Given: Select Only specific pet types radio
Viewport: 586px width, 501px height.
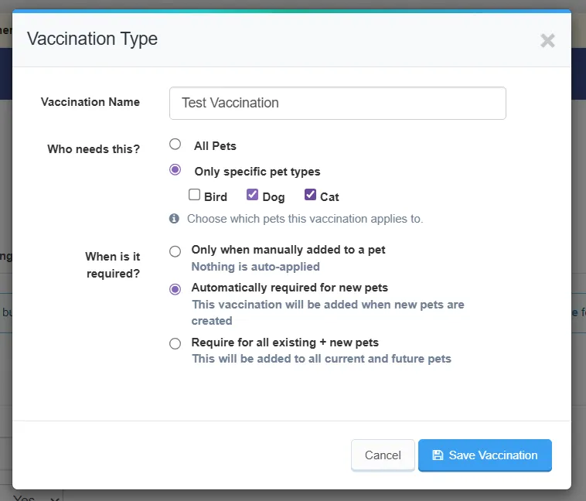Looking at the screenshot, I should point(175,170).
